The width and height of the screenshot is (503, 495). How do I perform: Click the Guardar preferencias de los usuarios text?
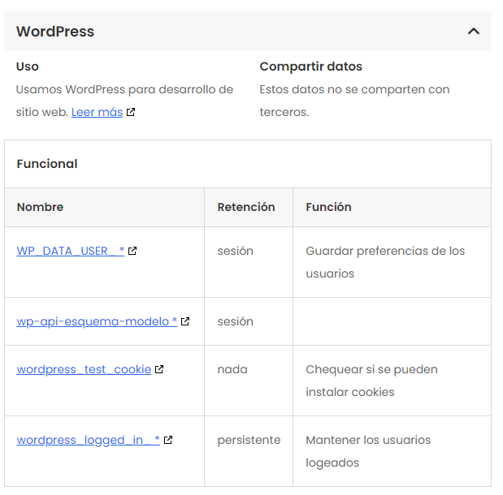pyautogui.click(x=385, y=262)
